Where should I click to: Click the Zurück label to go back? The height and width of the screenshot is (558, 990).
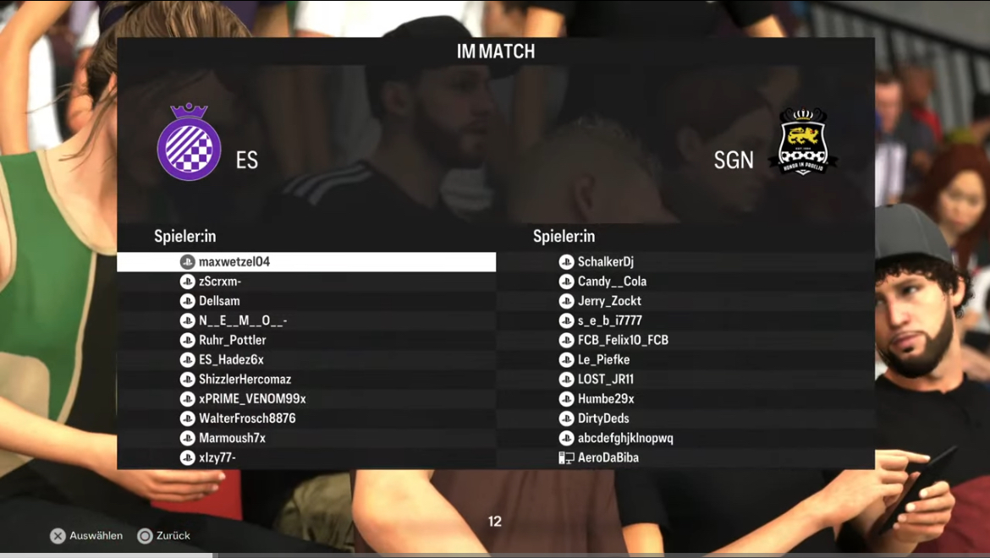point(173,535)
